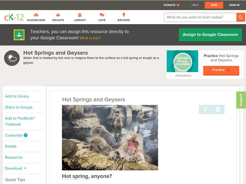The image size is (246, 184).
Task: Click SIGN IN
Action: (x=234, y=5)
